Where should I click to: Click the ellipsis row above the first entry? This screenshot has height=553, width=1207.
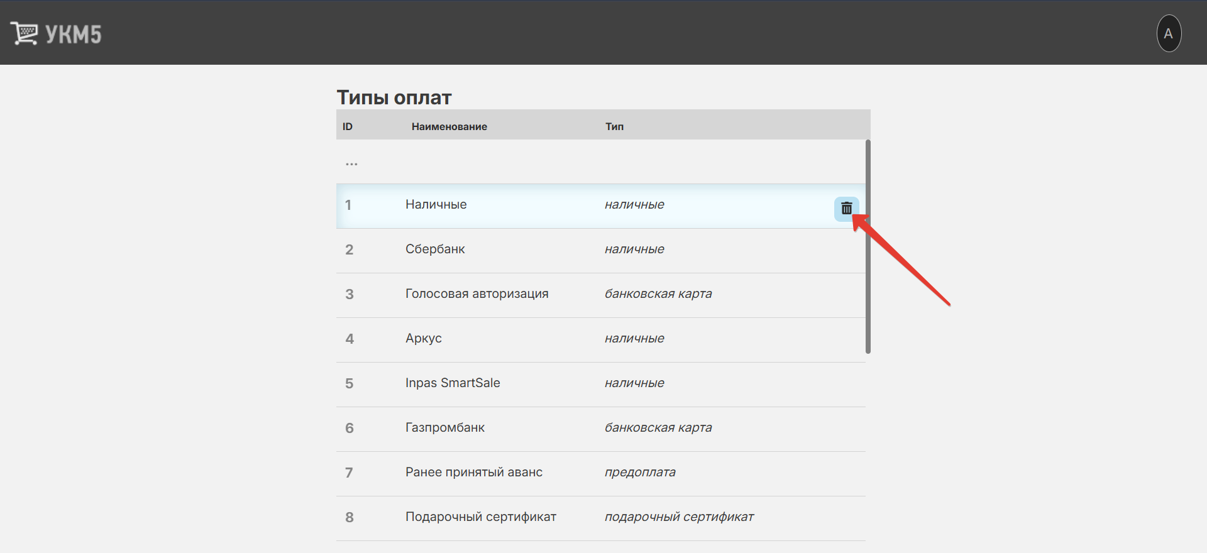[x=351, y=163]
